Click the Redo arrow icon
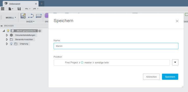 (35, 9)
